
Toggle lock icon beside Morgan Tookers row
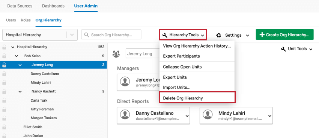[x=4, y=118]
